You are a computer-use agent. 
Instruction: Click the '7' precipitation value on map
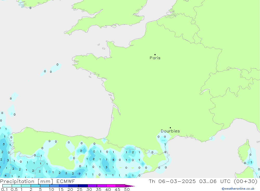[x=79, y=174]
